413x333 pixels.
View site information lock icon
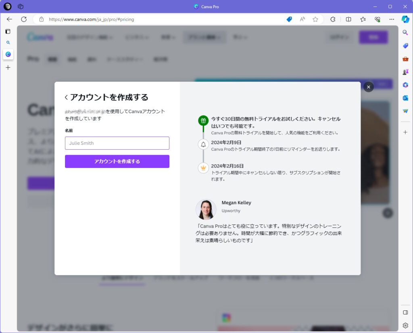coord(42,19)
